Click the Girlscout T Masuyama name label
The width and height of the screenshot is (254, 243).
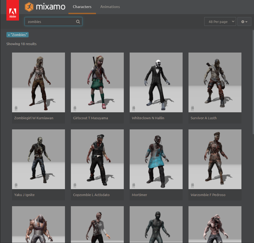click(x=90, y=118)
